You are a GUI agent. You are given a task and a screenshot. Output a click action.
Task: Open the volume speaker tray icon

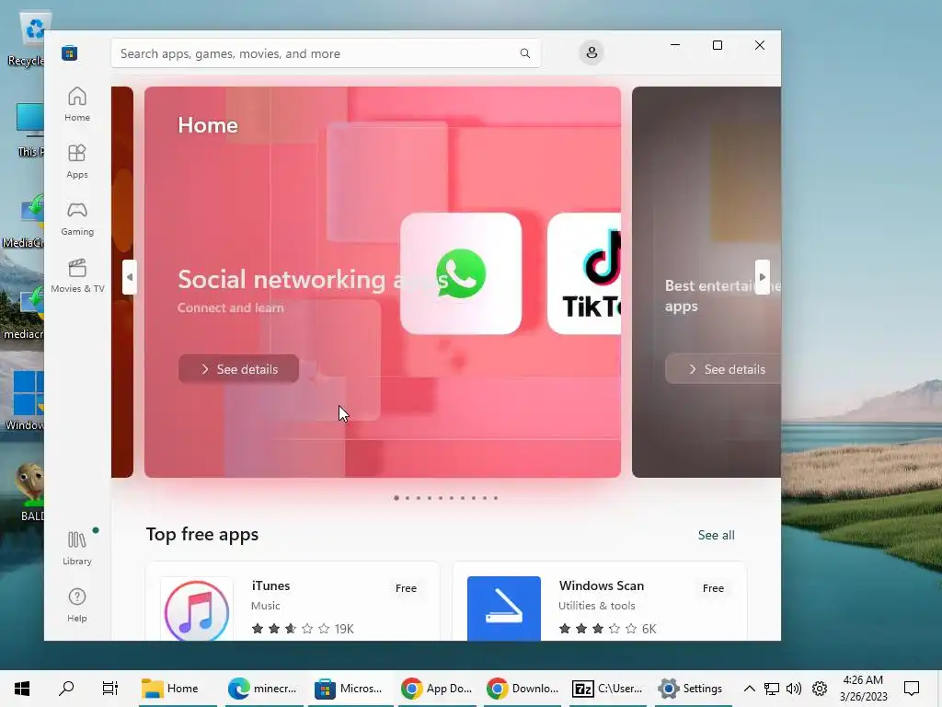click(794, 689)
